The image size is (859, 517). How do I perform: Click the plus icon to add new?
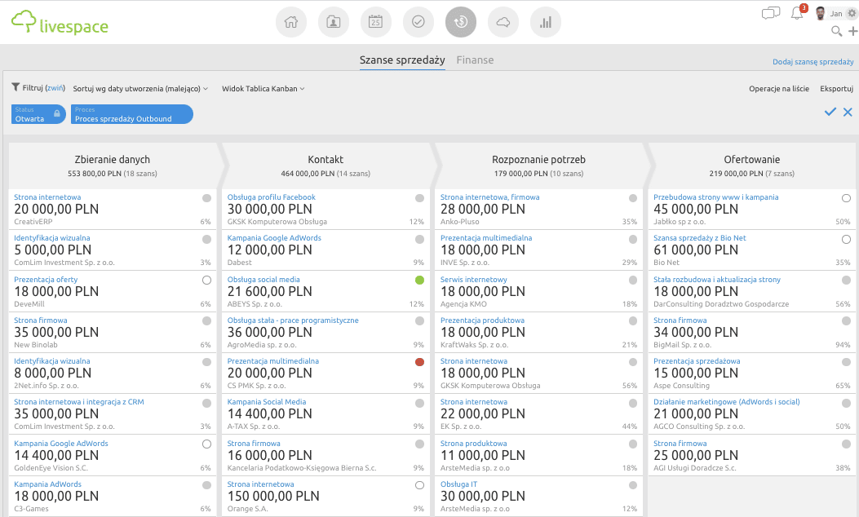tap(853, 32)
